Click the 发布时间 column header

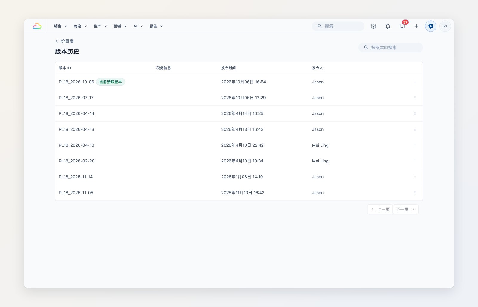(229, 68)
